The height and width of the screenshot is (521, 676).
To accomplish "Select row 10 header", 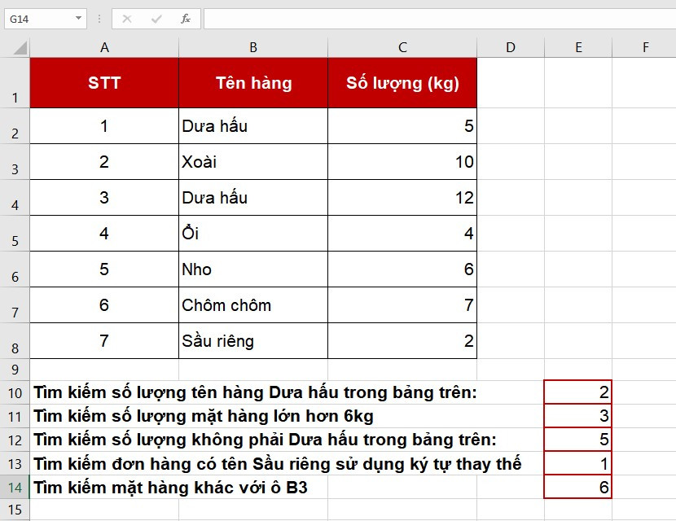I will tap(15, 392).
